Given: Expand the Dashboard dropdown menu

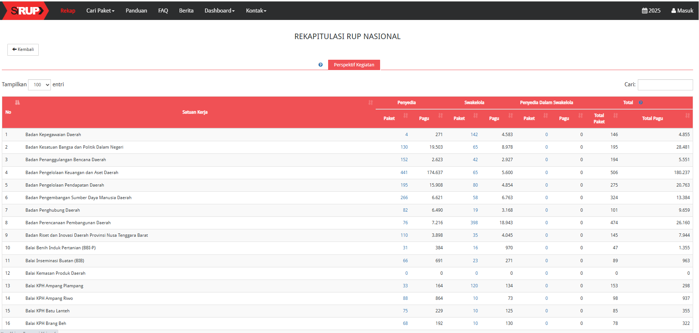Looking at the screenshot, I should point(219,11).
